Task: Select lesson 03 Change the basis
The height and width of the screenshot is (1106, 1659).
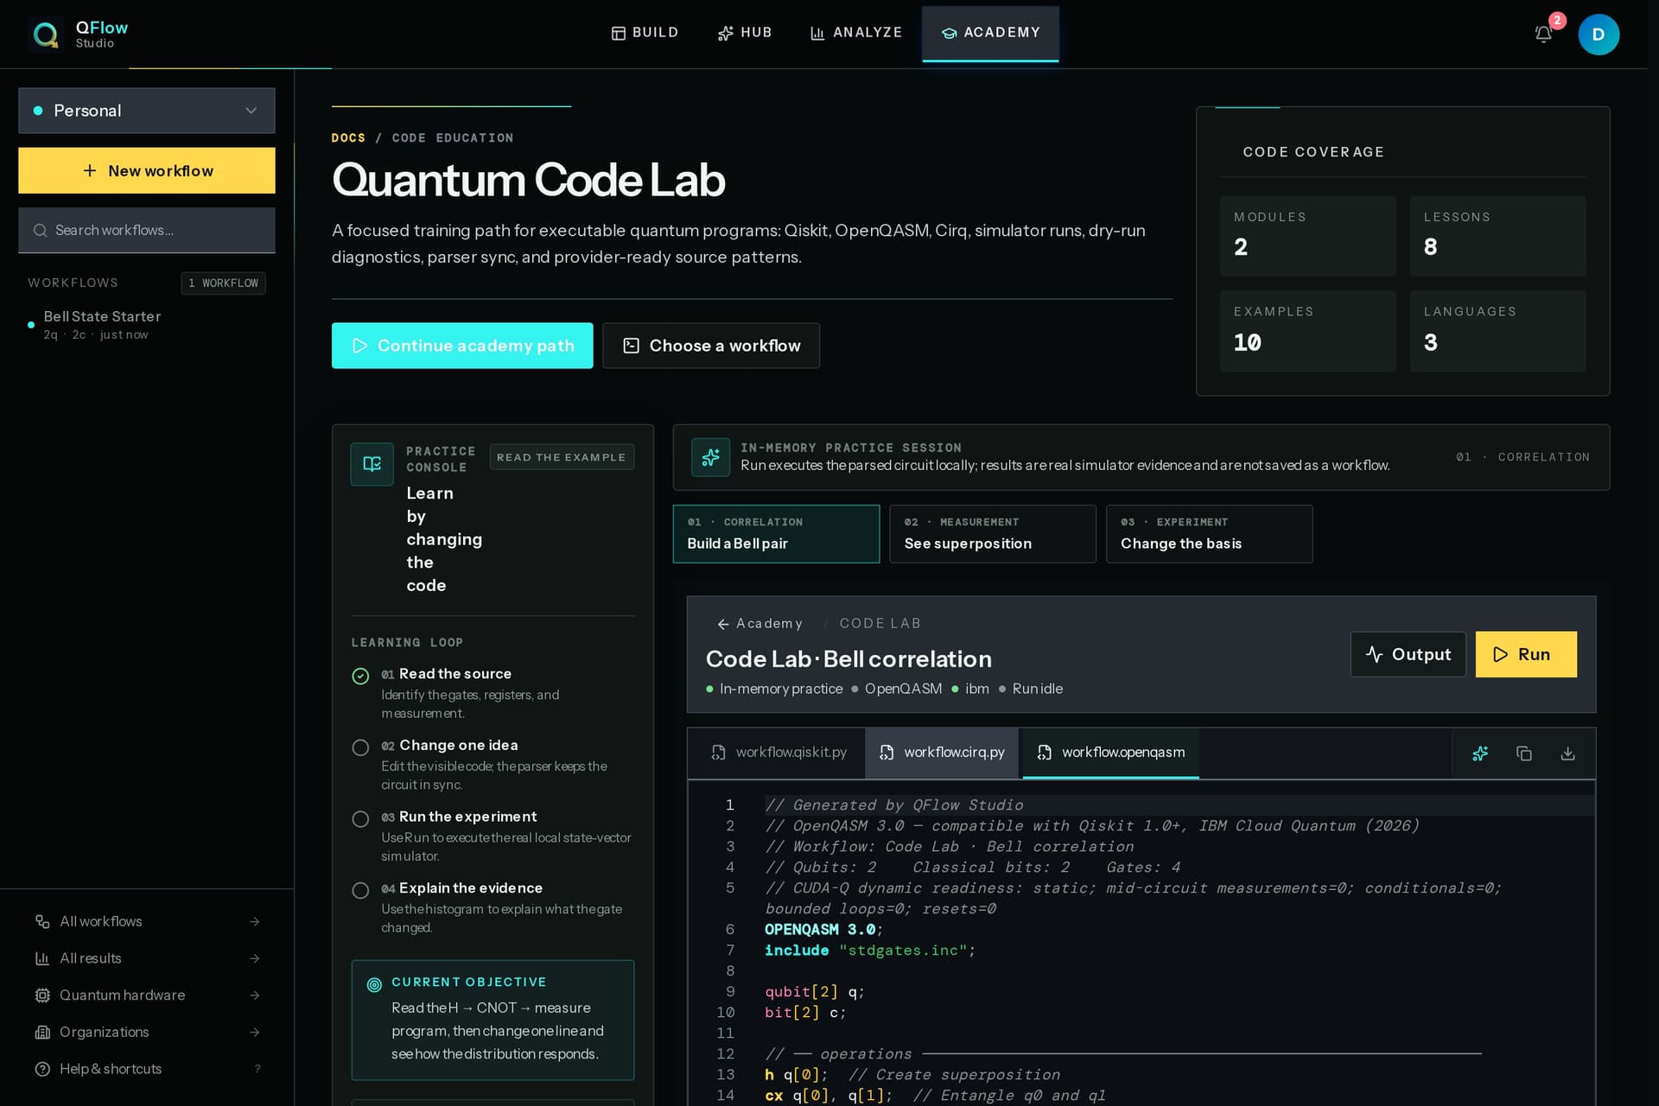Action: 1209,534
